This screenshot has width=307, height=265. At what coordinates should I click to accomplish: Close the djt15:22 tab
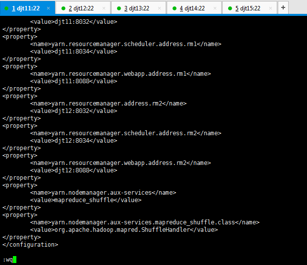[271, 8]
